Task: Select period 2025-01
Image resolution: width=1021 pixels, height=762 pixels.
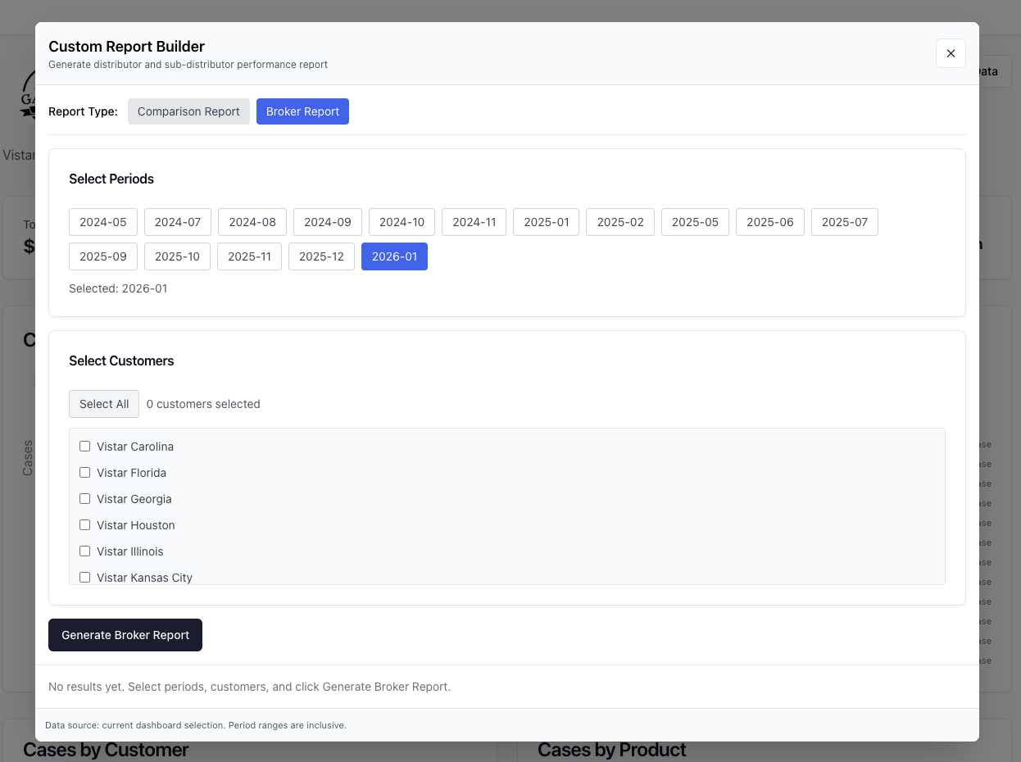Action: click(546, 222)
